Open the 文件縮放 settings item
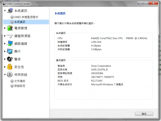The width and height of the screenshot is (161, 121). click(20, 81)
